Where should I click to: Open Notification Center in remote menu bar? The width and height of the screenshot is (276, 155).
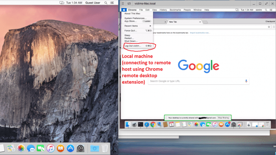271,10
